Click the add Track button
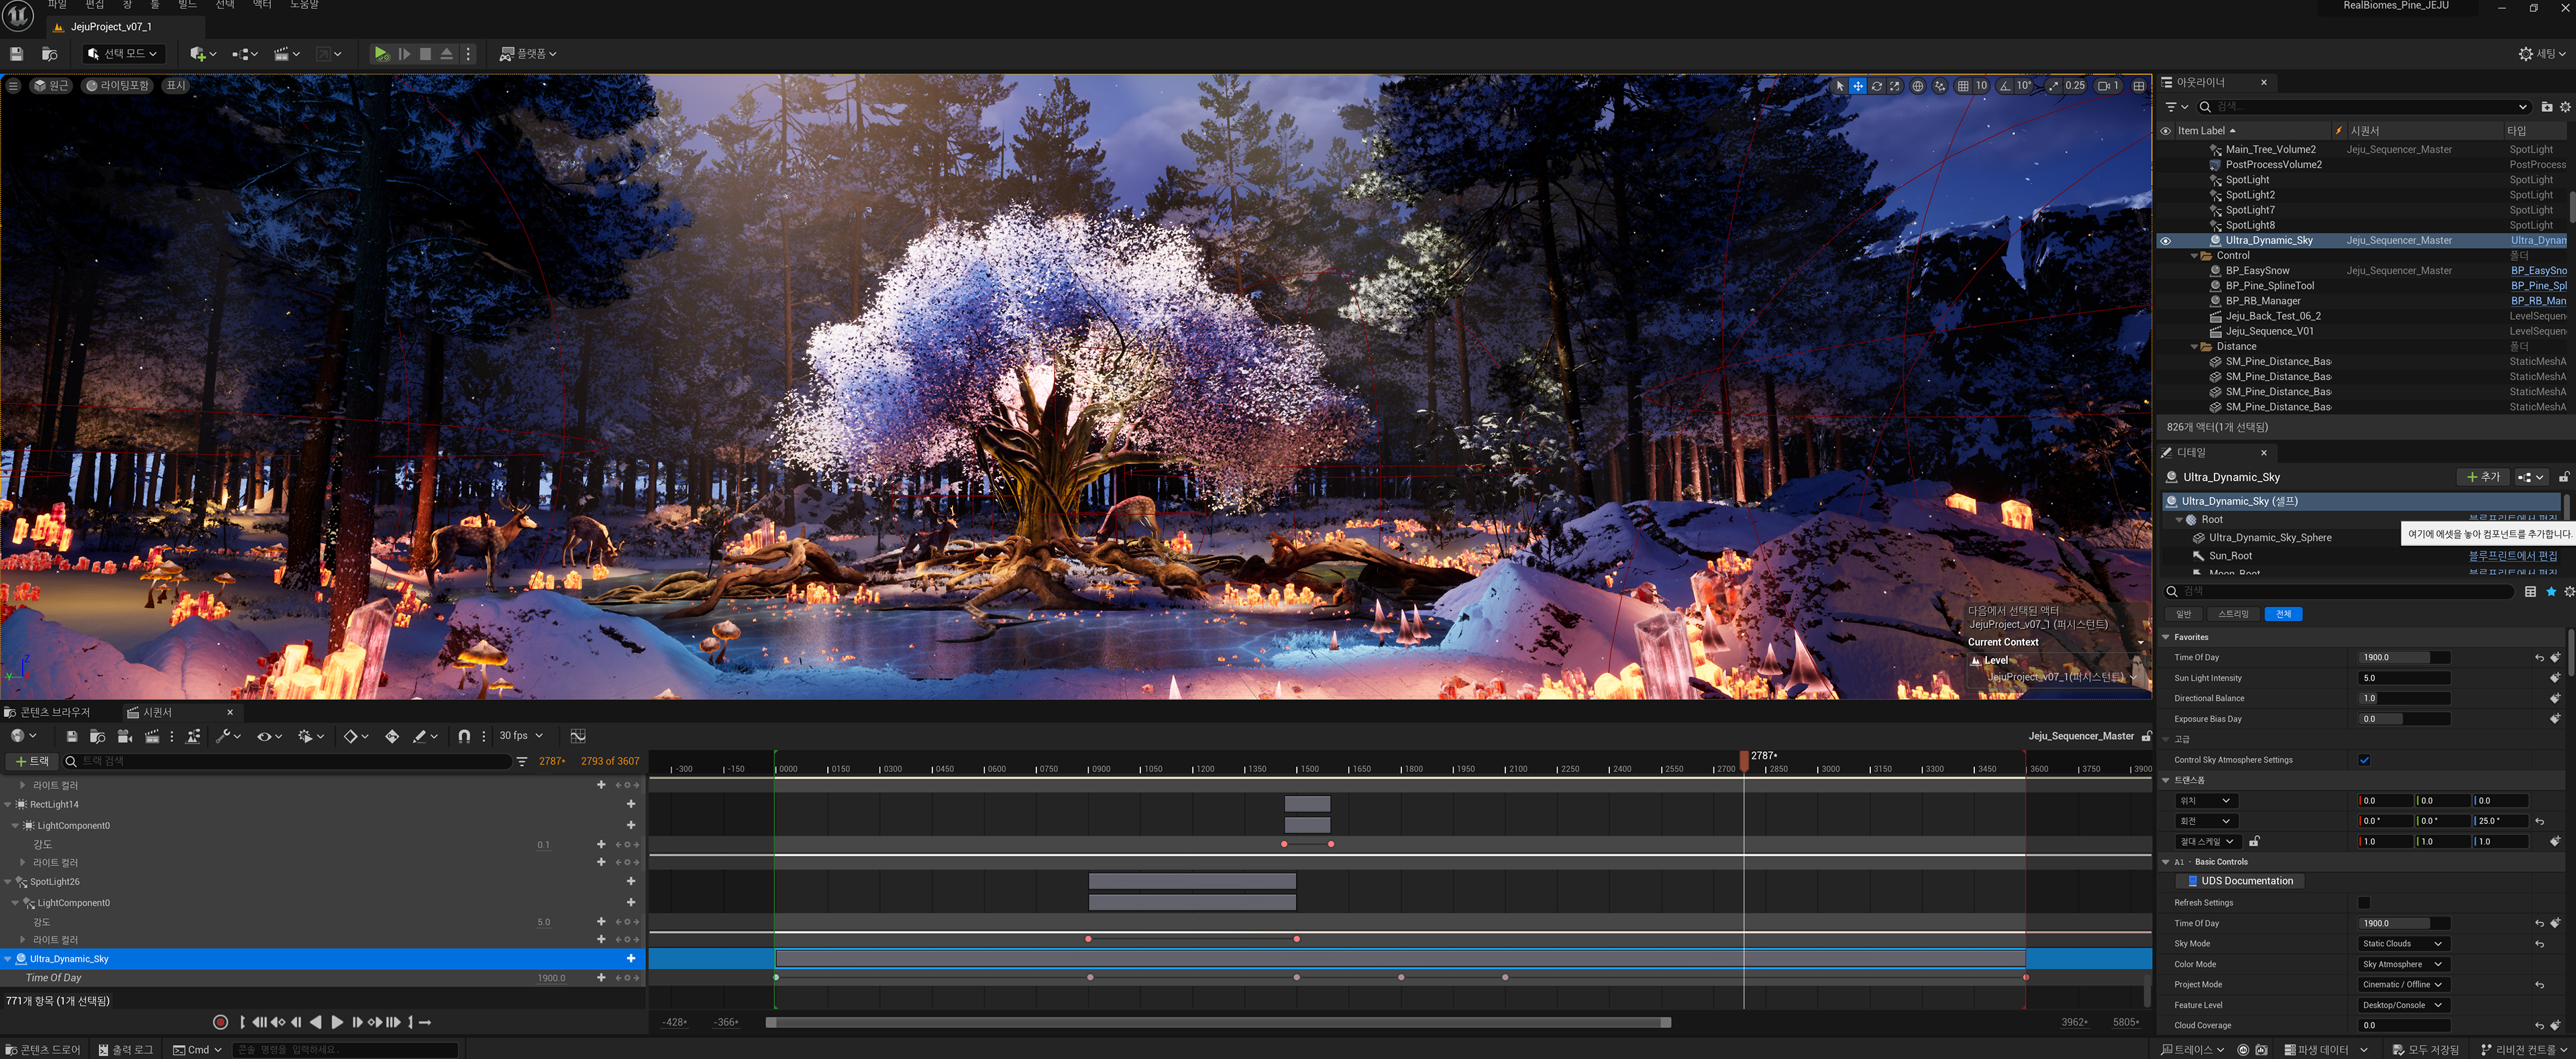 tap(32, 762)
